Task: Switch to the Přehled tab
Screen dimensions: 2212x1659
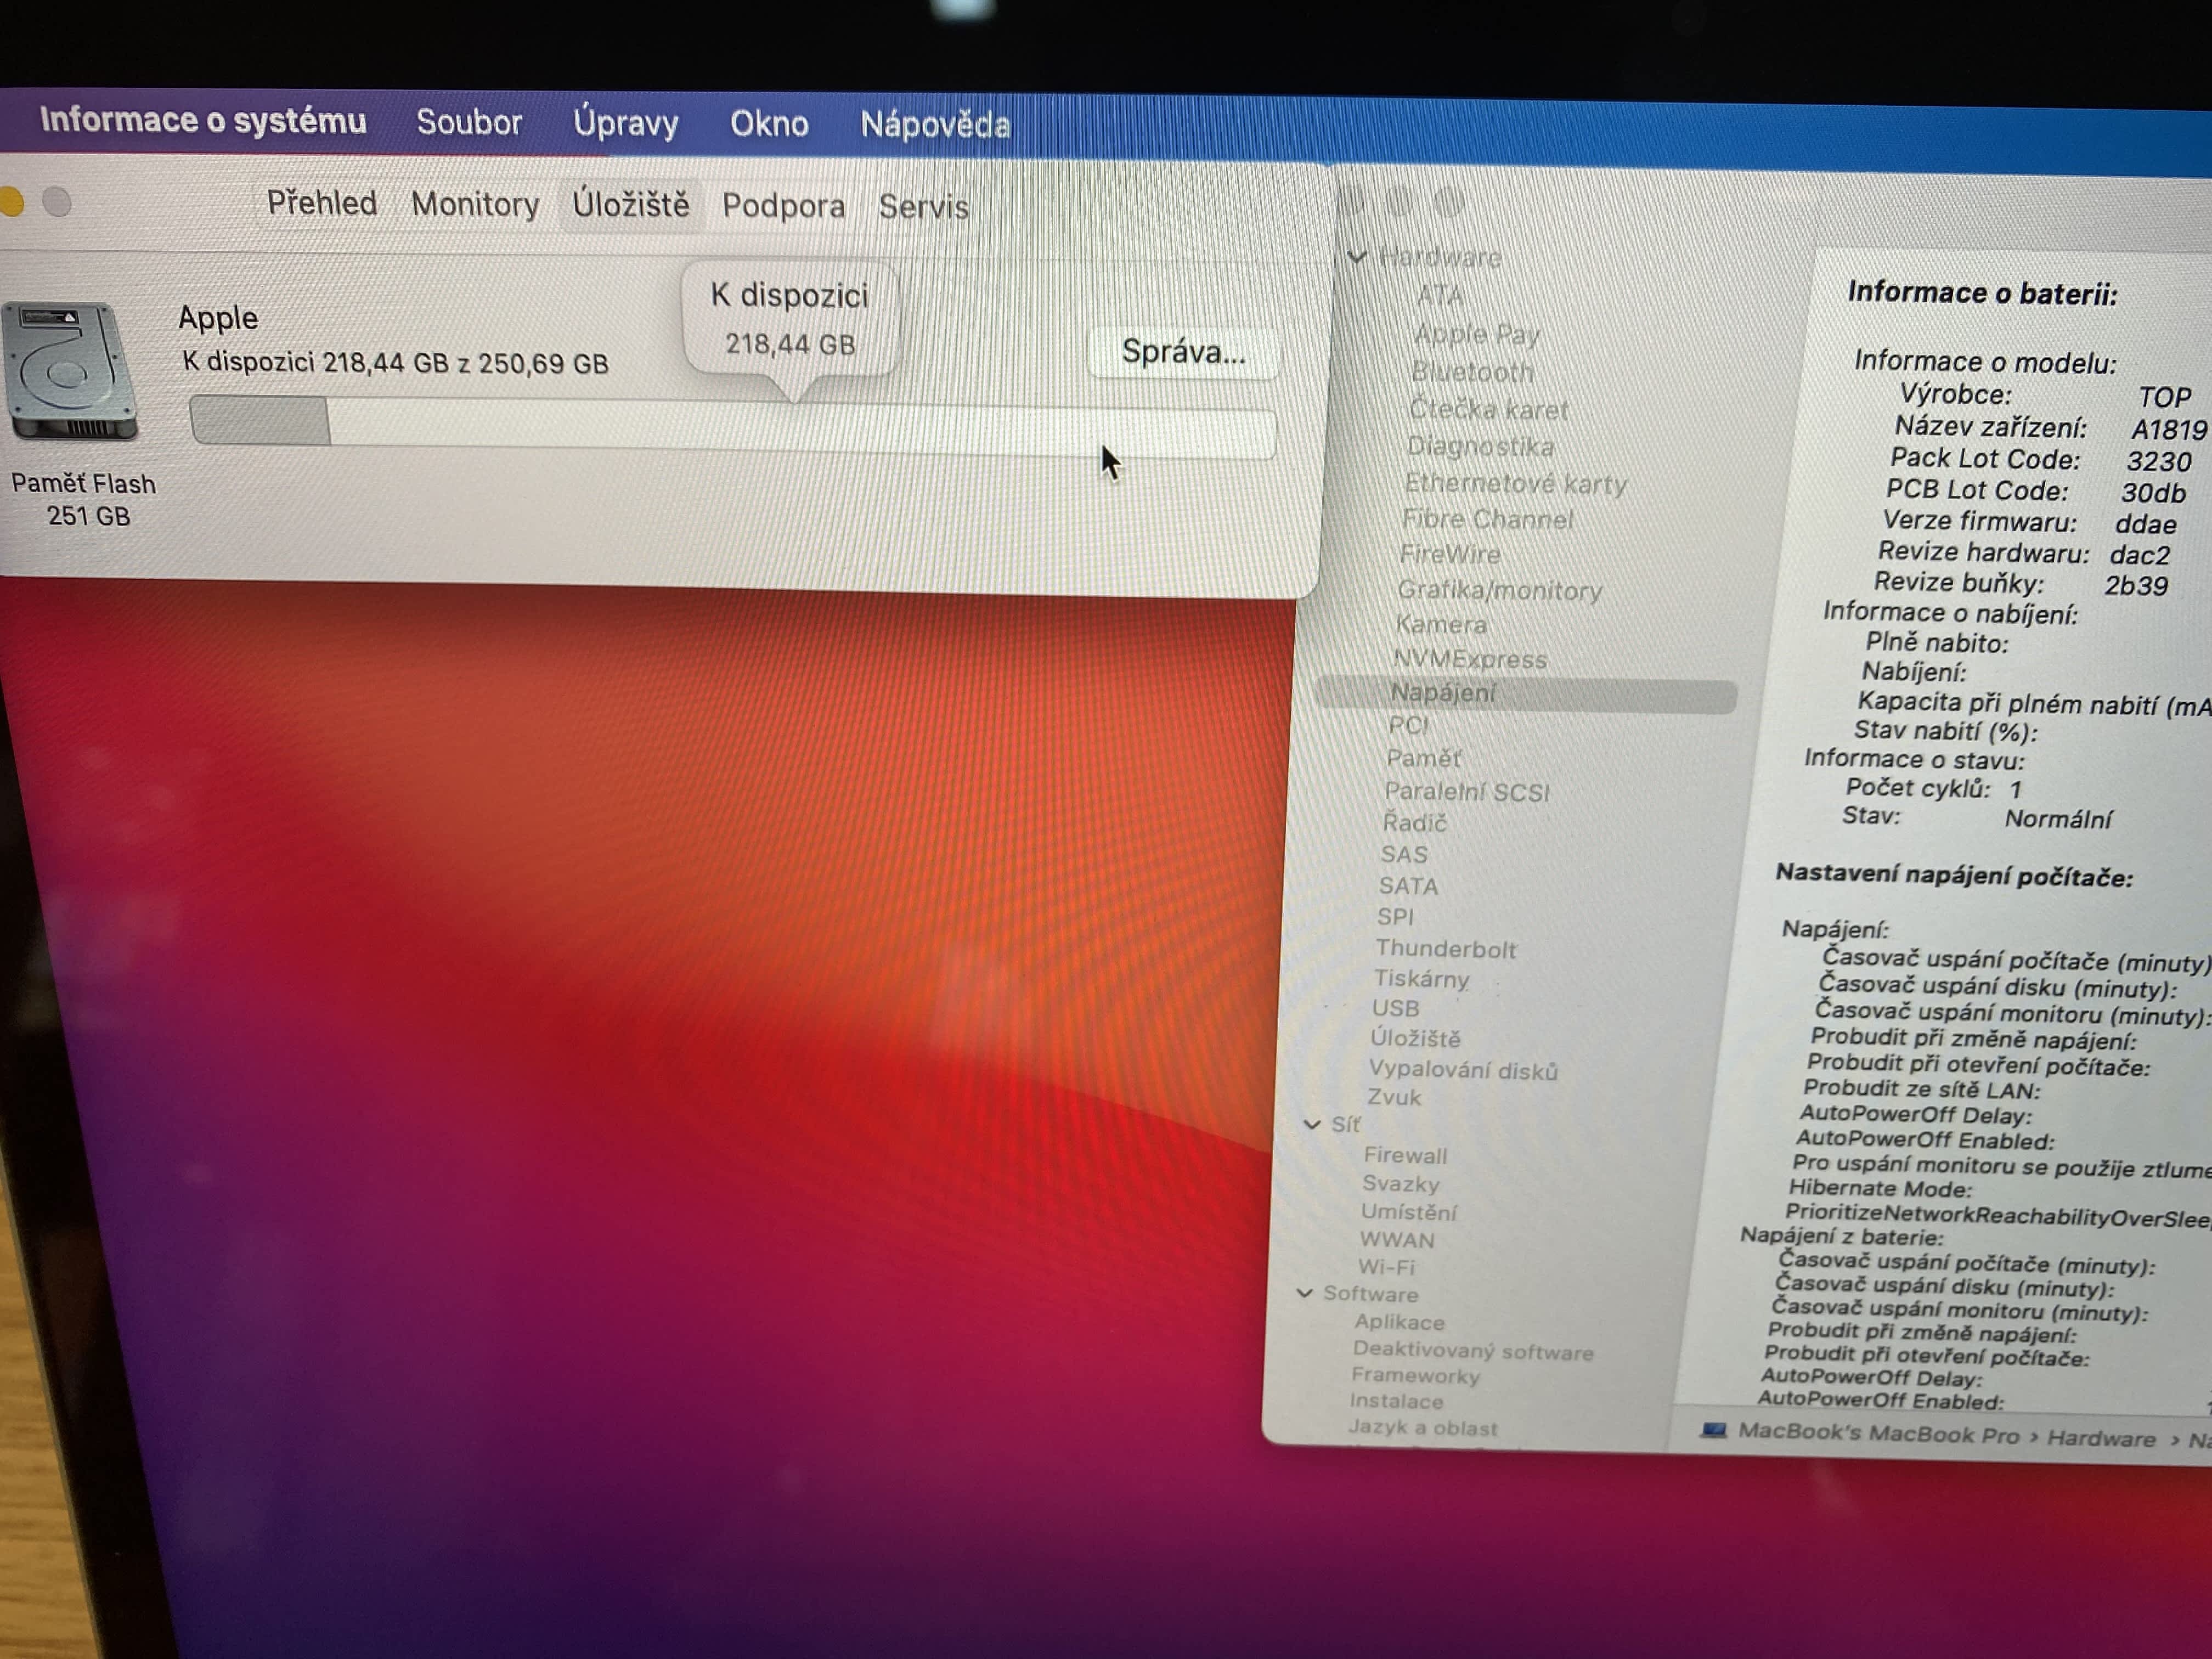Action: pyautogui.click(x=321, y=203)
